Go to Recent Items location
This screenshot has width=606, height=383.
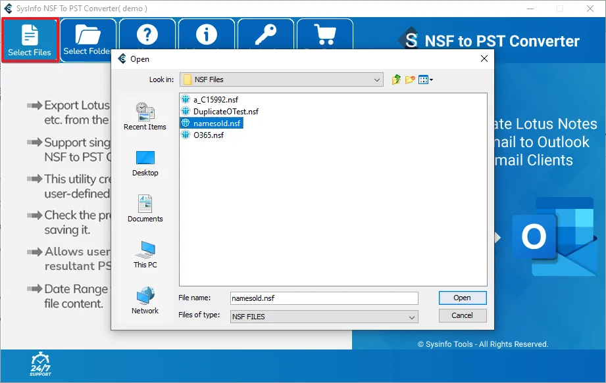coord(145,116)
